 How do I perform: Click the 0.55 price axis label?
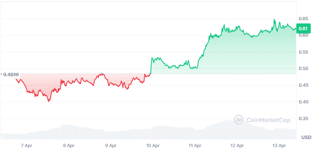tap(303, 52)
